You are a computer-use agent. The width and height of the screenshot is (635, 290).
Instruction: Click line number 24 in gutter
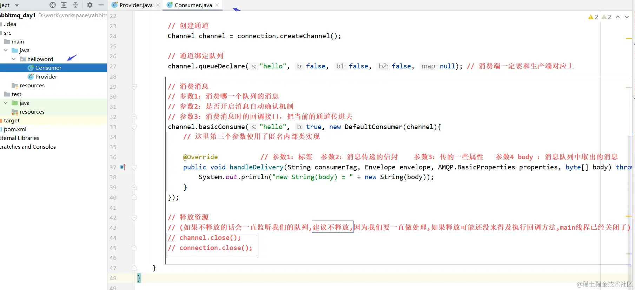113,36
